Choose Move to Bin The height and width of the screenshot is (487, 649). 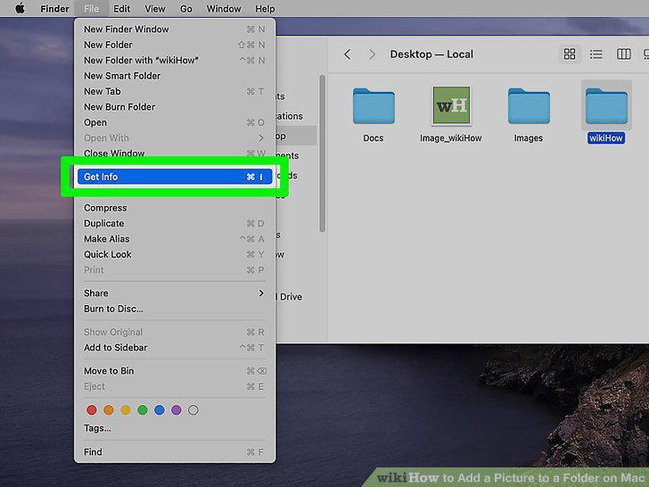(174, 371)
